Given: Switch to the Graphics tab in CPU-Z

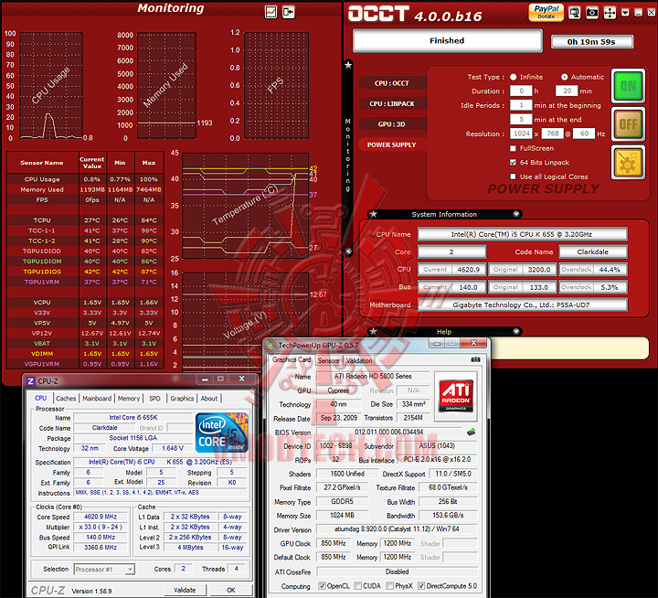Looking at the screenshot, I should (x=182, y=398).
